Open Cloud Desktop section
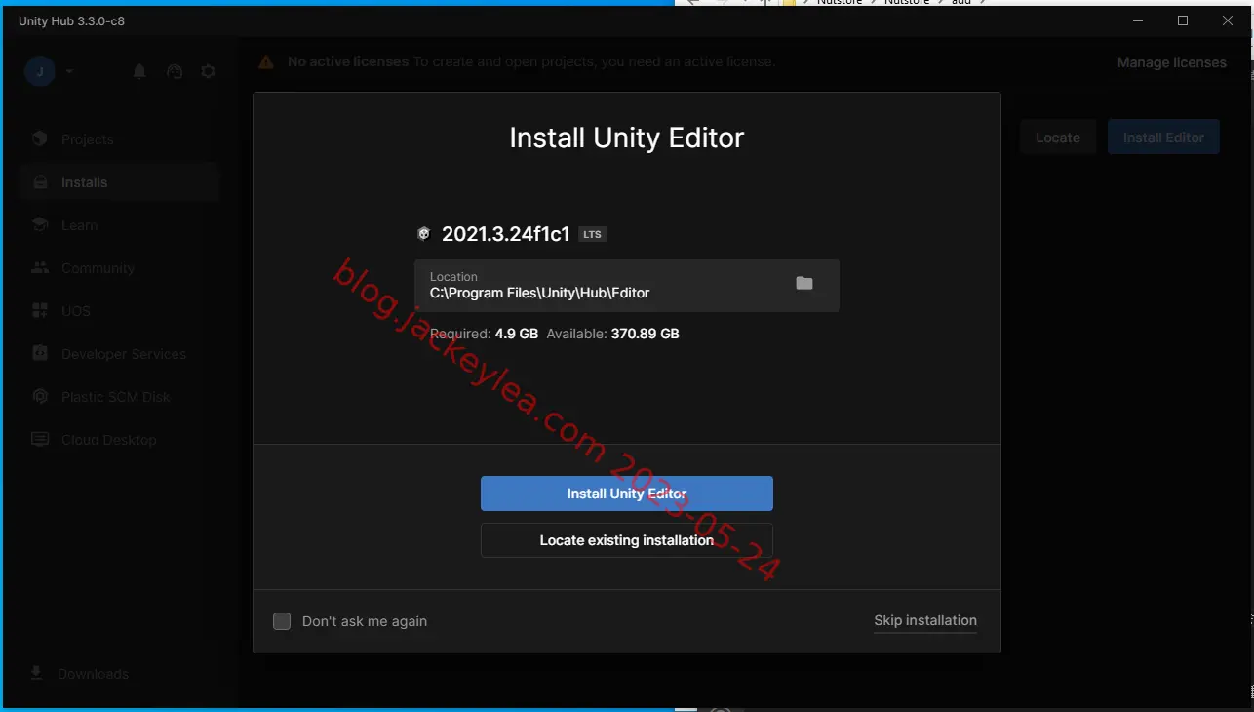 click(119, 440)
